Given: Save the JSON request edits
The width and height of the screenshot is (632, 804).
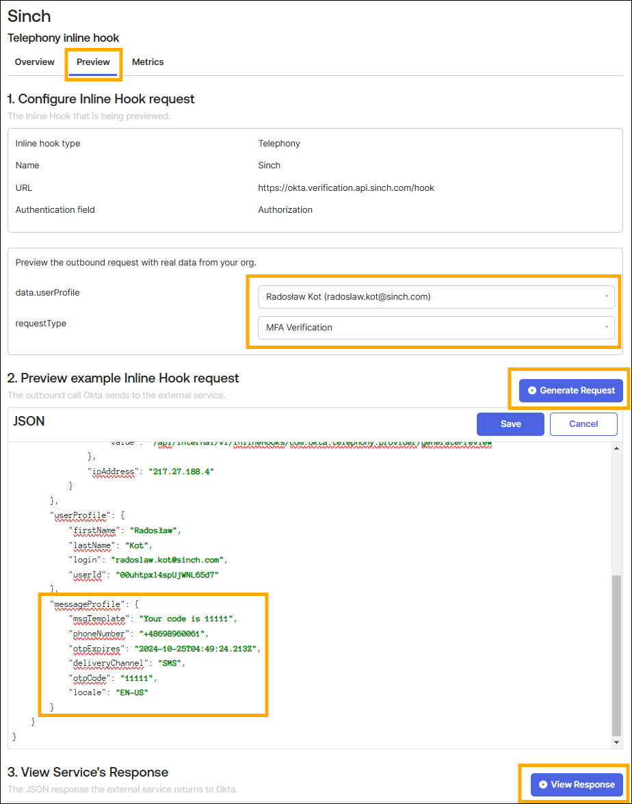Looking at the screenshot, I should tap(510, 424).
